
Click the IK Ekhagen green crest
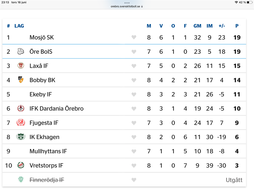tap(21, 137)
